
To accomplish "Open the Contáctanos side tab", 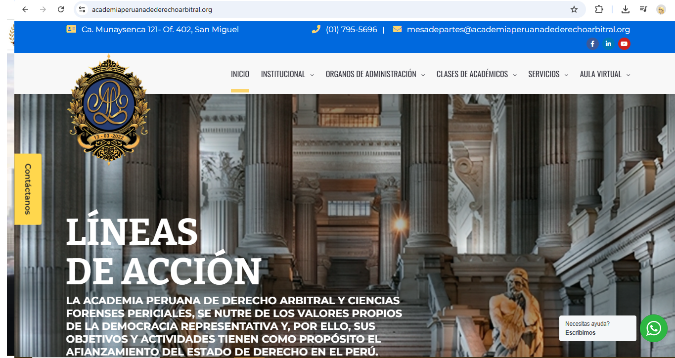I will (x=28, y=189).
